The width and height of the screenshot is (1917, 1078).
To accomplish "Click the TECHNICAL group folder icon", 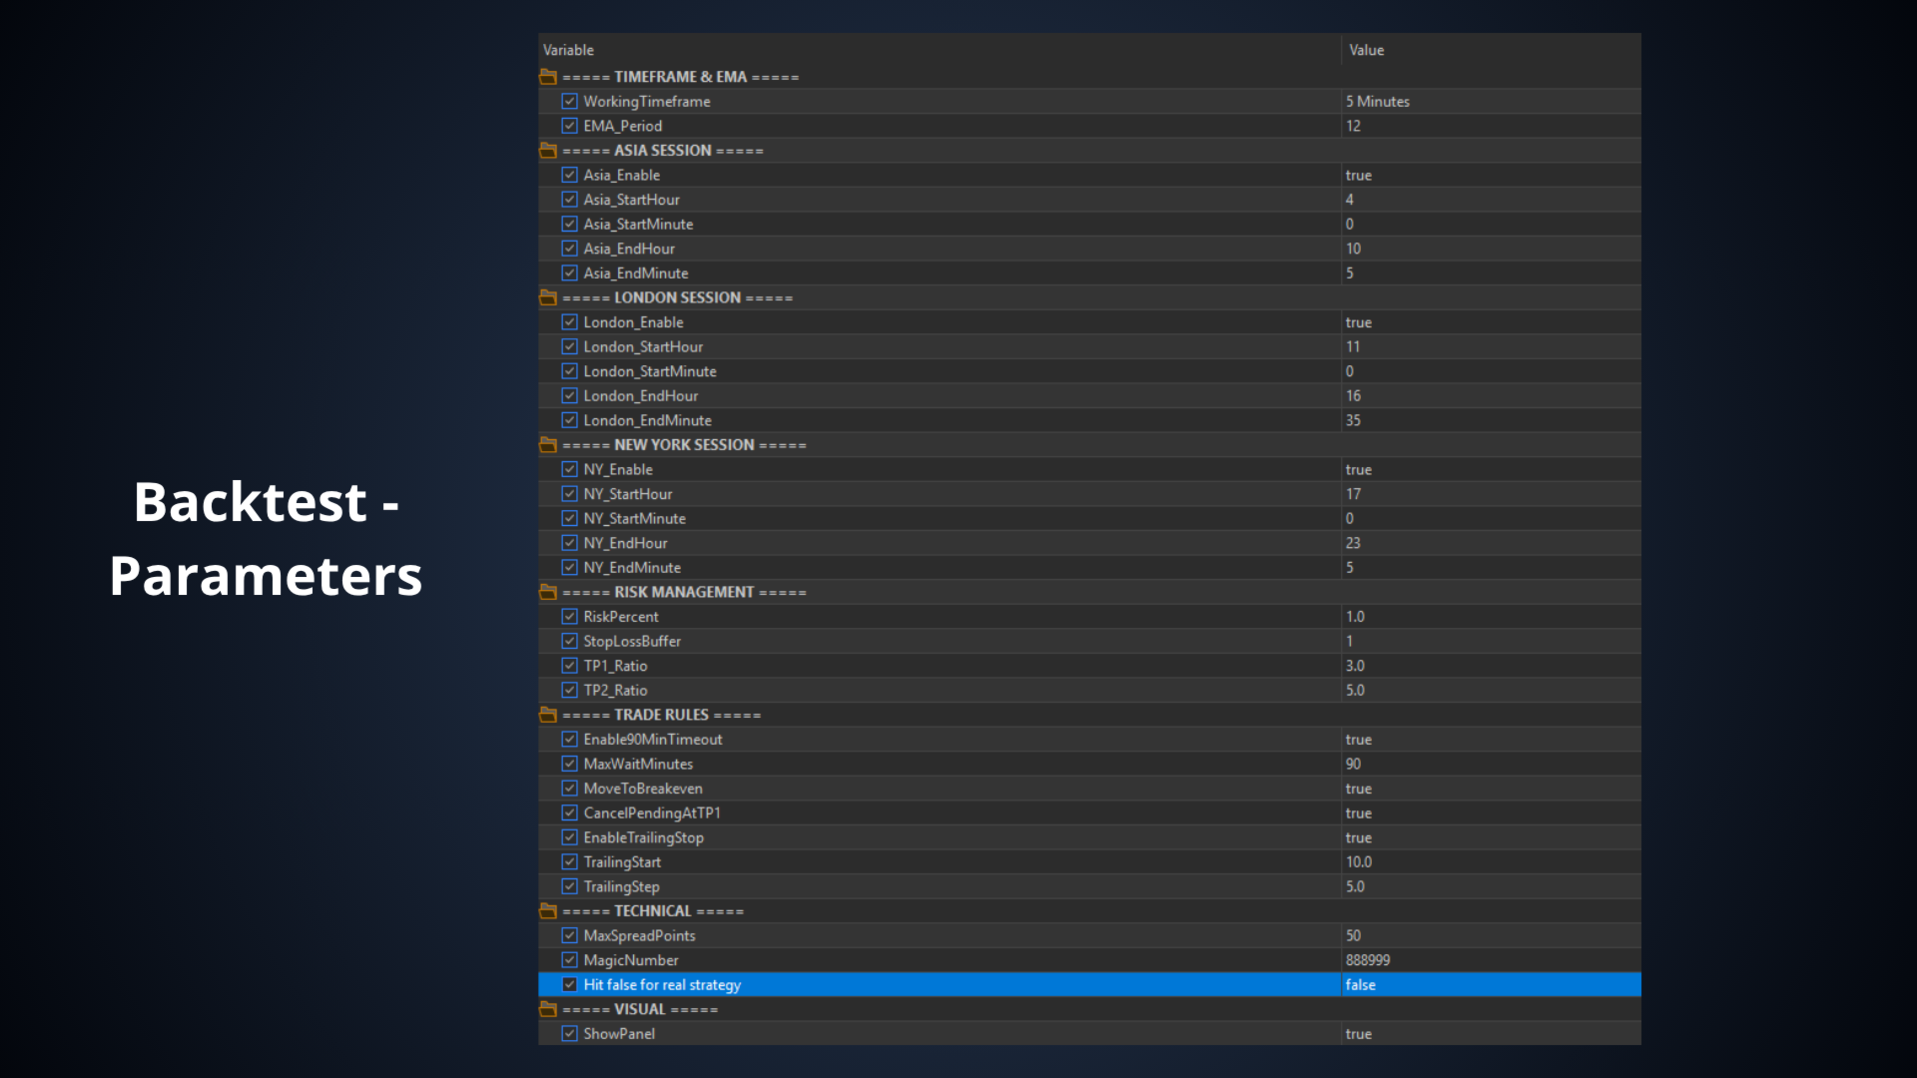I will click(548, 911).
